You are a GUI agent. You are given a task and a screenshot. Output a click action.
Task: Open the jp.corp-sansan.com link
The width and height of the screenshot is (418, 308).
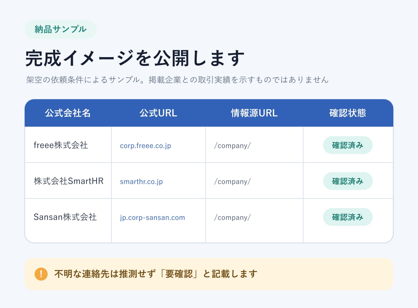tap(152, 218)
